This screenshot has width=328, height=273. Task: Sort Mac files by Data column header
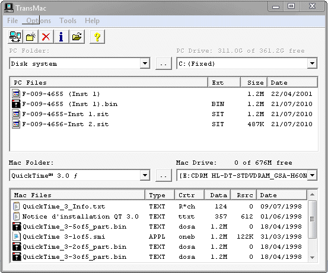pos(218,195)
